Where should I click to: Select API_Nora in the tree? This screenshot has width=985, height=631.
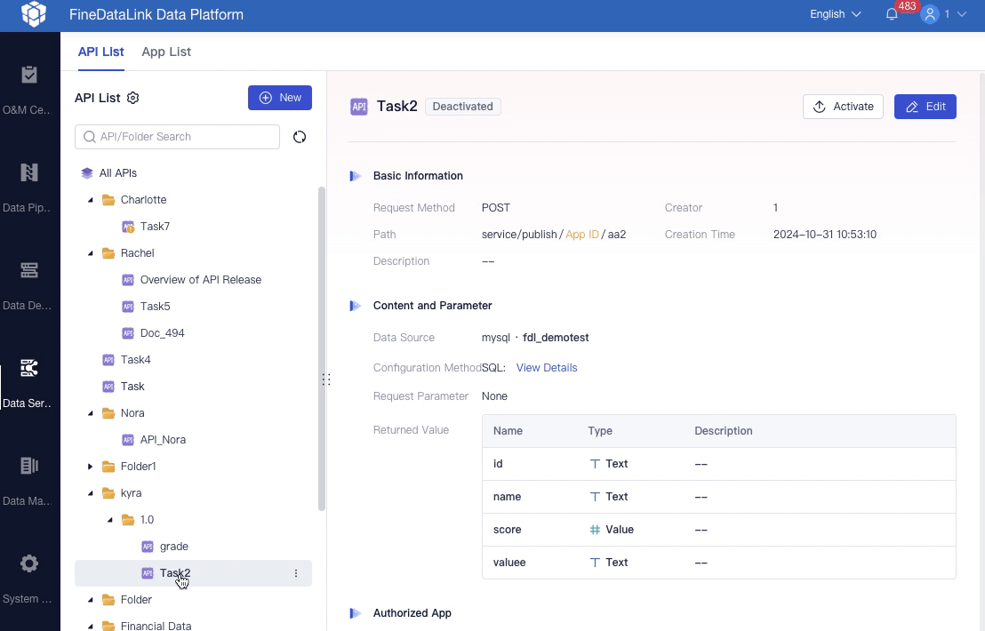tap(163, 440)
